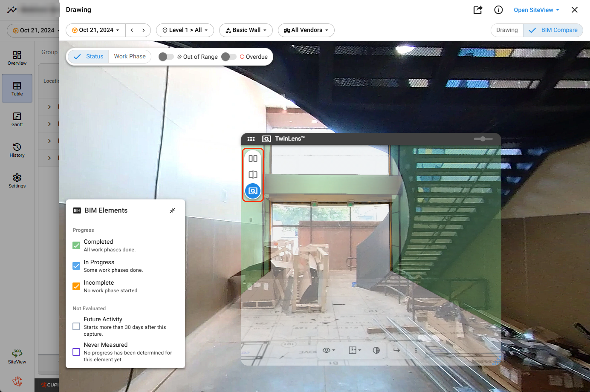
Task: Adjust the TwinLens opacity slider
Action: coord(483,139)
